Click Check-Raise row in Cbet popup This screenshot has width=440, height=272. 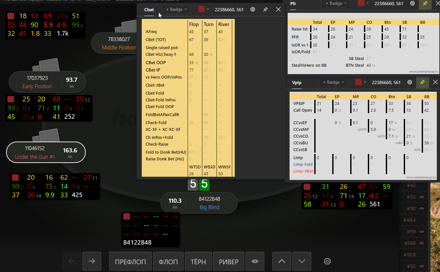188,144
